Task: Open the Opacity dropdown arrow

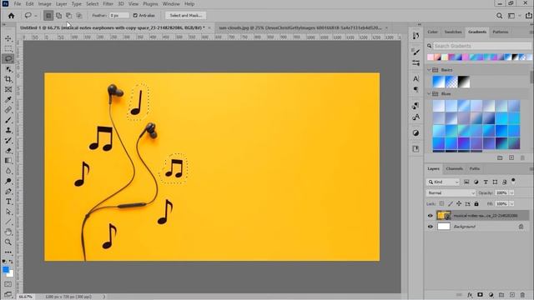Action: [x=511, y=192]
